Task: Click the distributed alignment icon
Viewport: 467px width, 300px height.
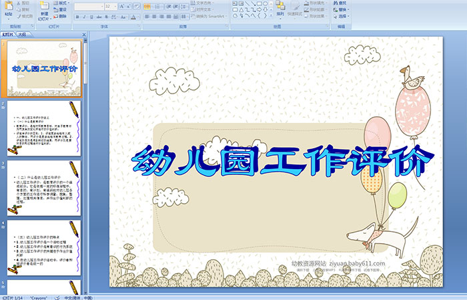Action: (x=175, y=17)
